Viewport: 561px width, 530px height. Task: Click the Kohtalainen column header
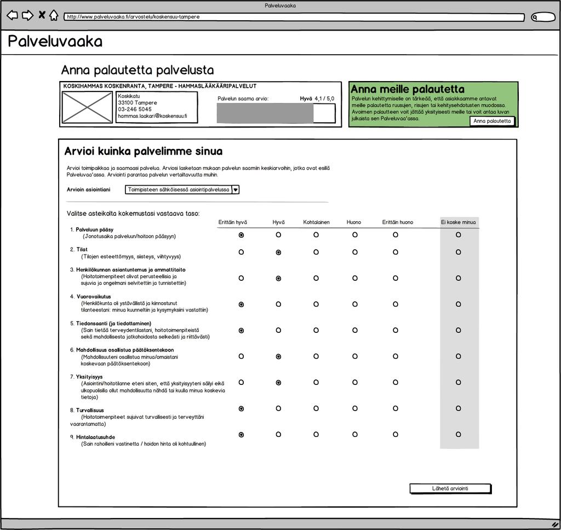pos(316,222)
